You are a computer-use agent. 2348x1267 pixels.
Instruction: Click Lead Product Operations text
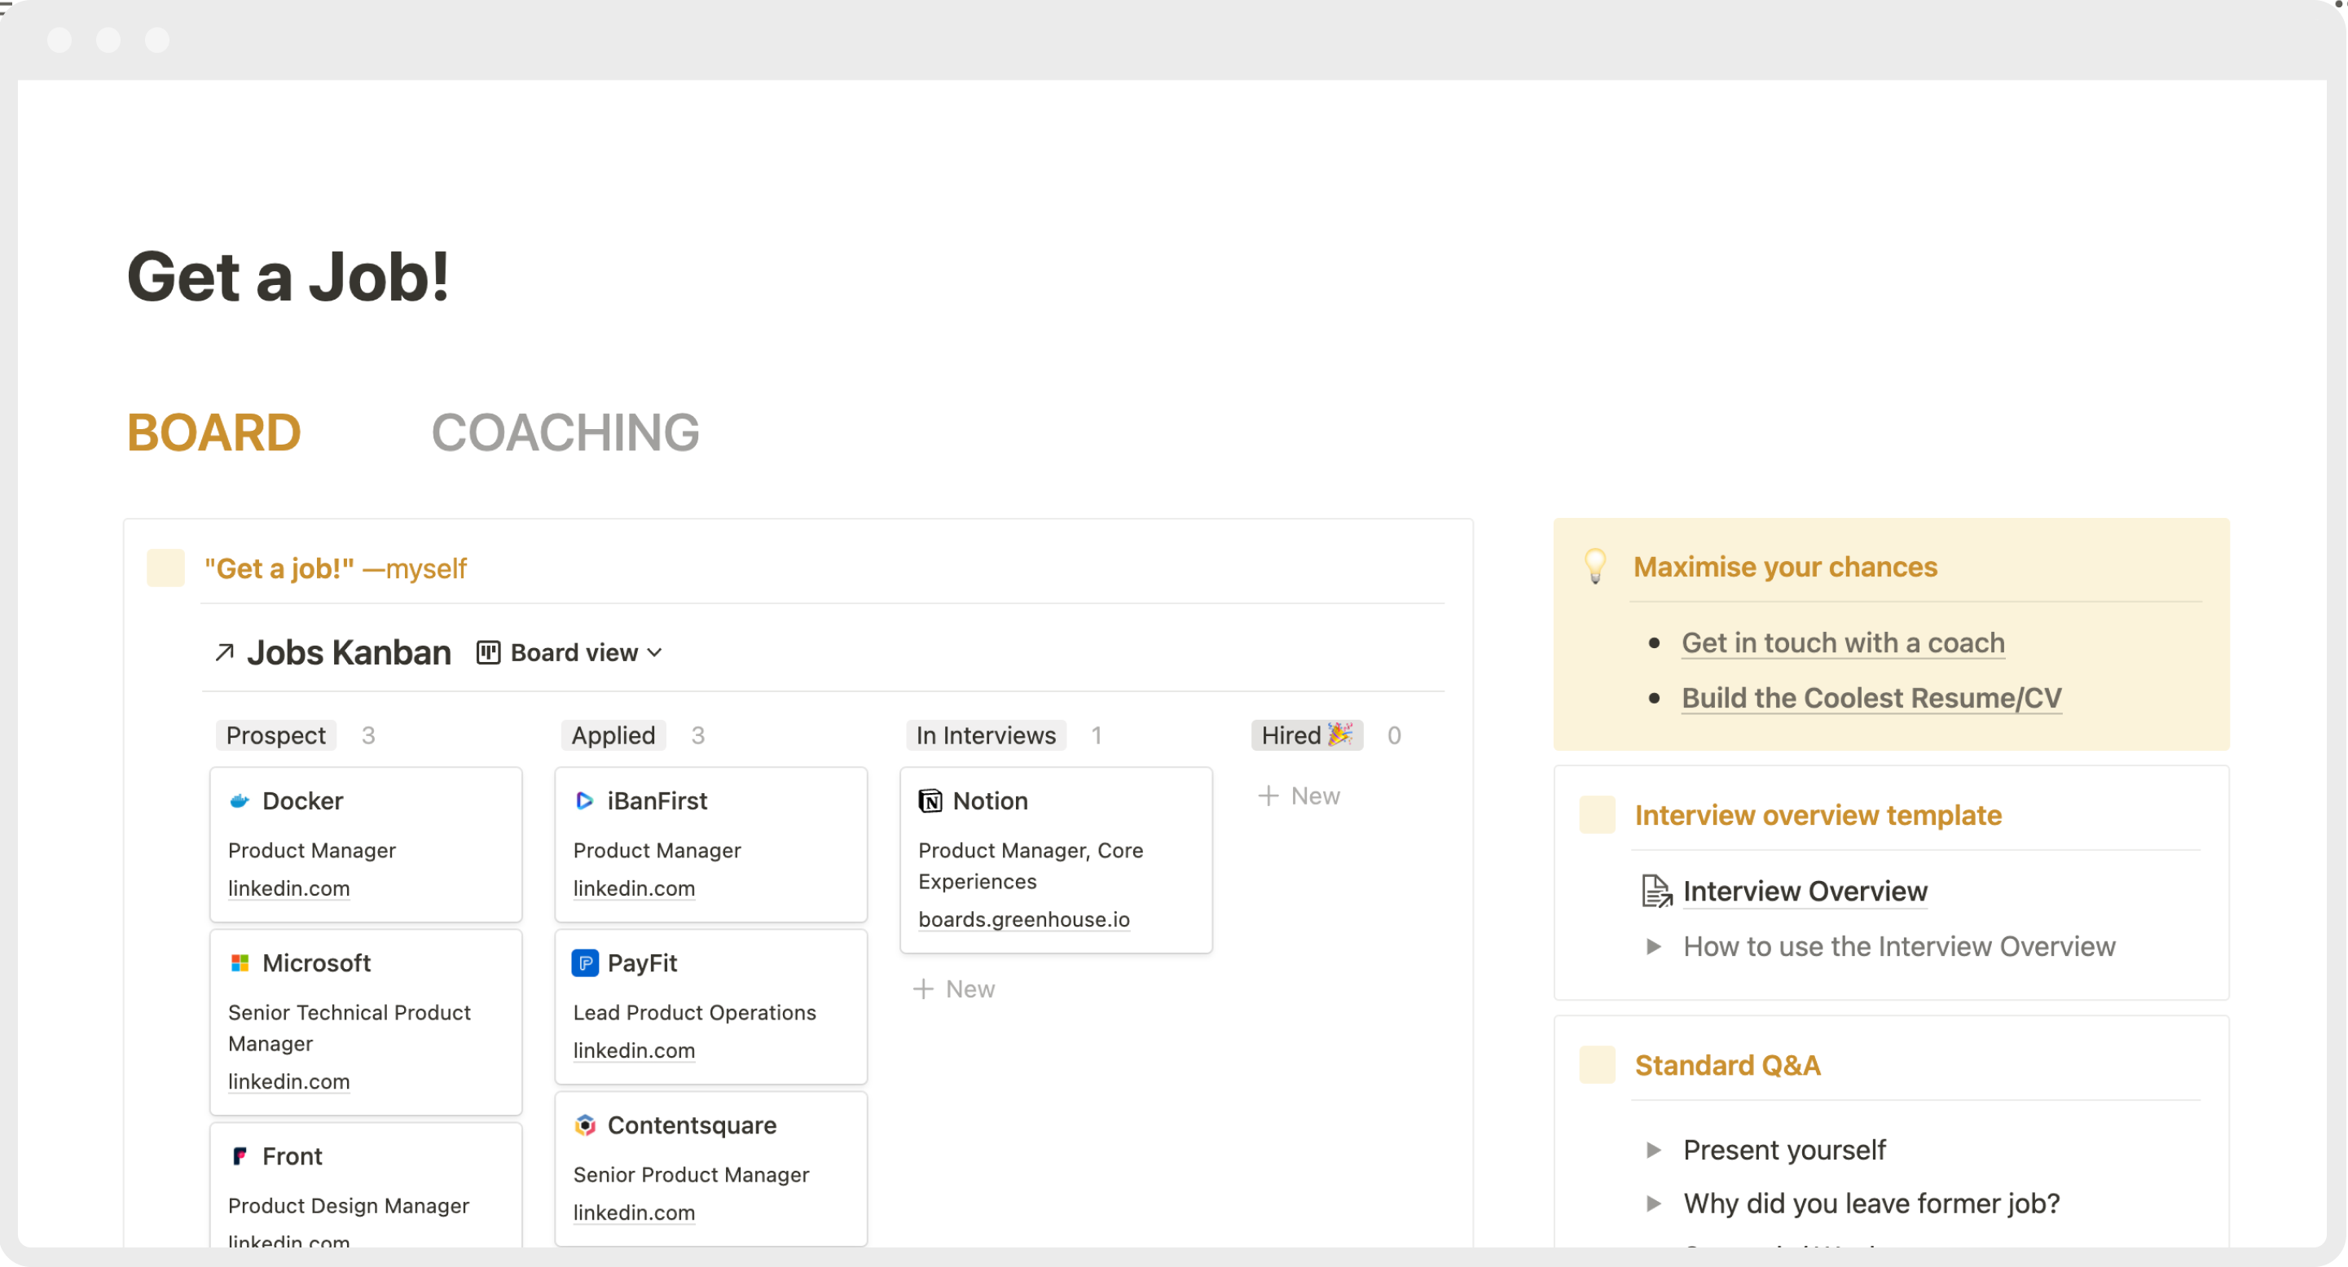click(x=695, y=1012)
